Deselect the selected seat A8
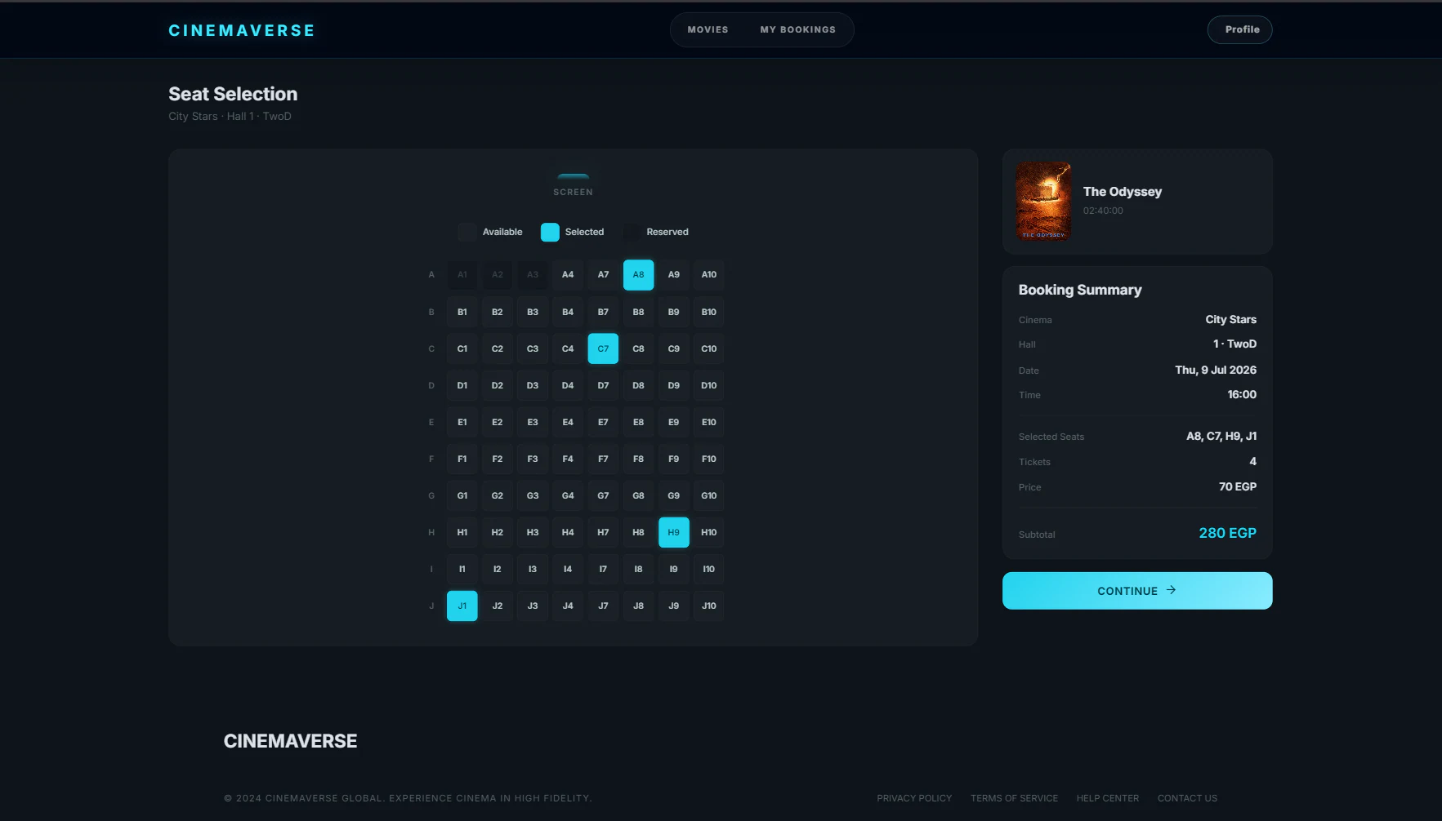This screenshot has height=821, width=1442. pos(638,275)
